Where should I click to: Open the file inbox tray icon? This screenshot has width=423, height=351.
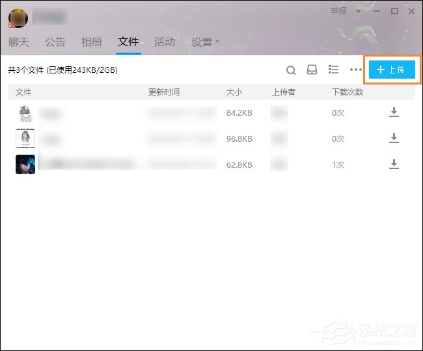pyautogui.click(x=312, y=70)
